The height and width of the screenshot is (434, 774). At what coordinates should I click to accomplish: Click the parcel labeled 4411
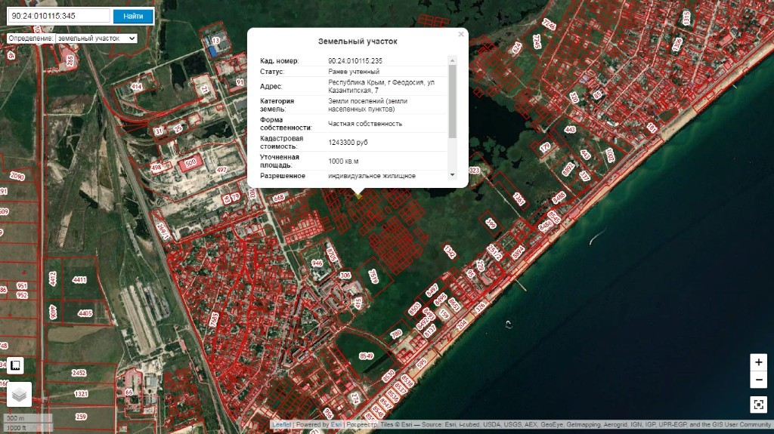point(79,280)
